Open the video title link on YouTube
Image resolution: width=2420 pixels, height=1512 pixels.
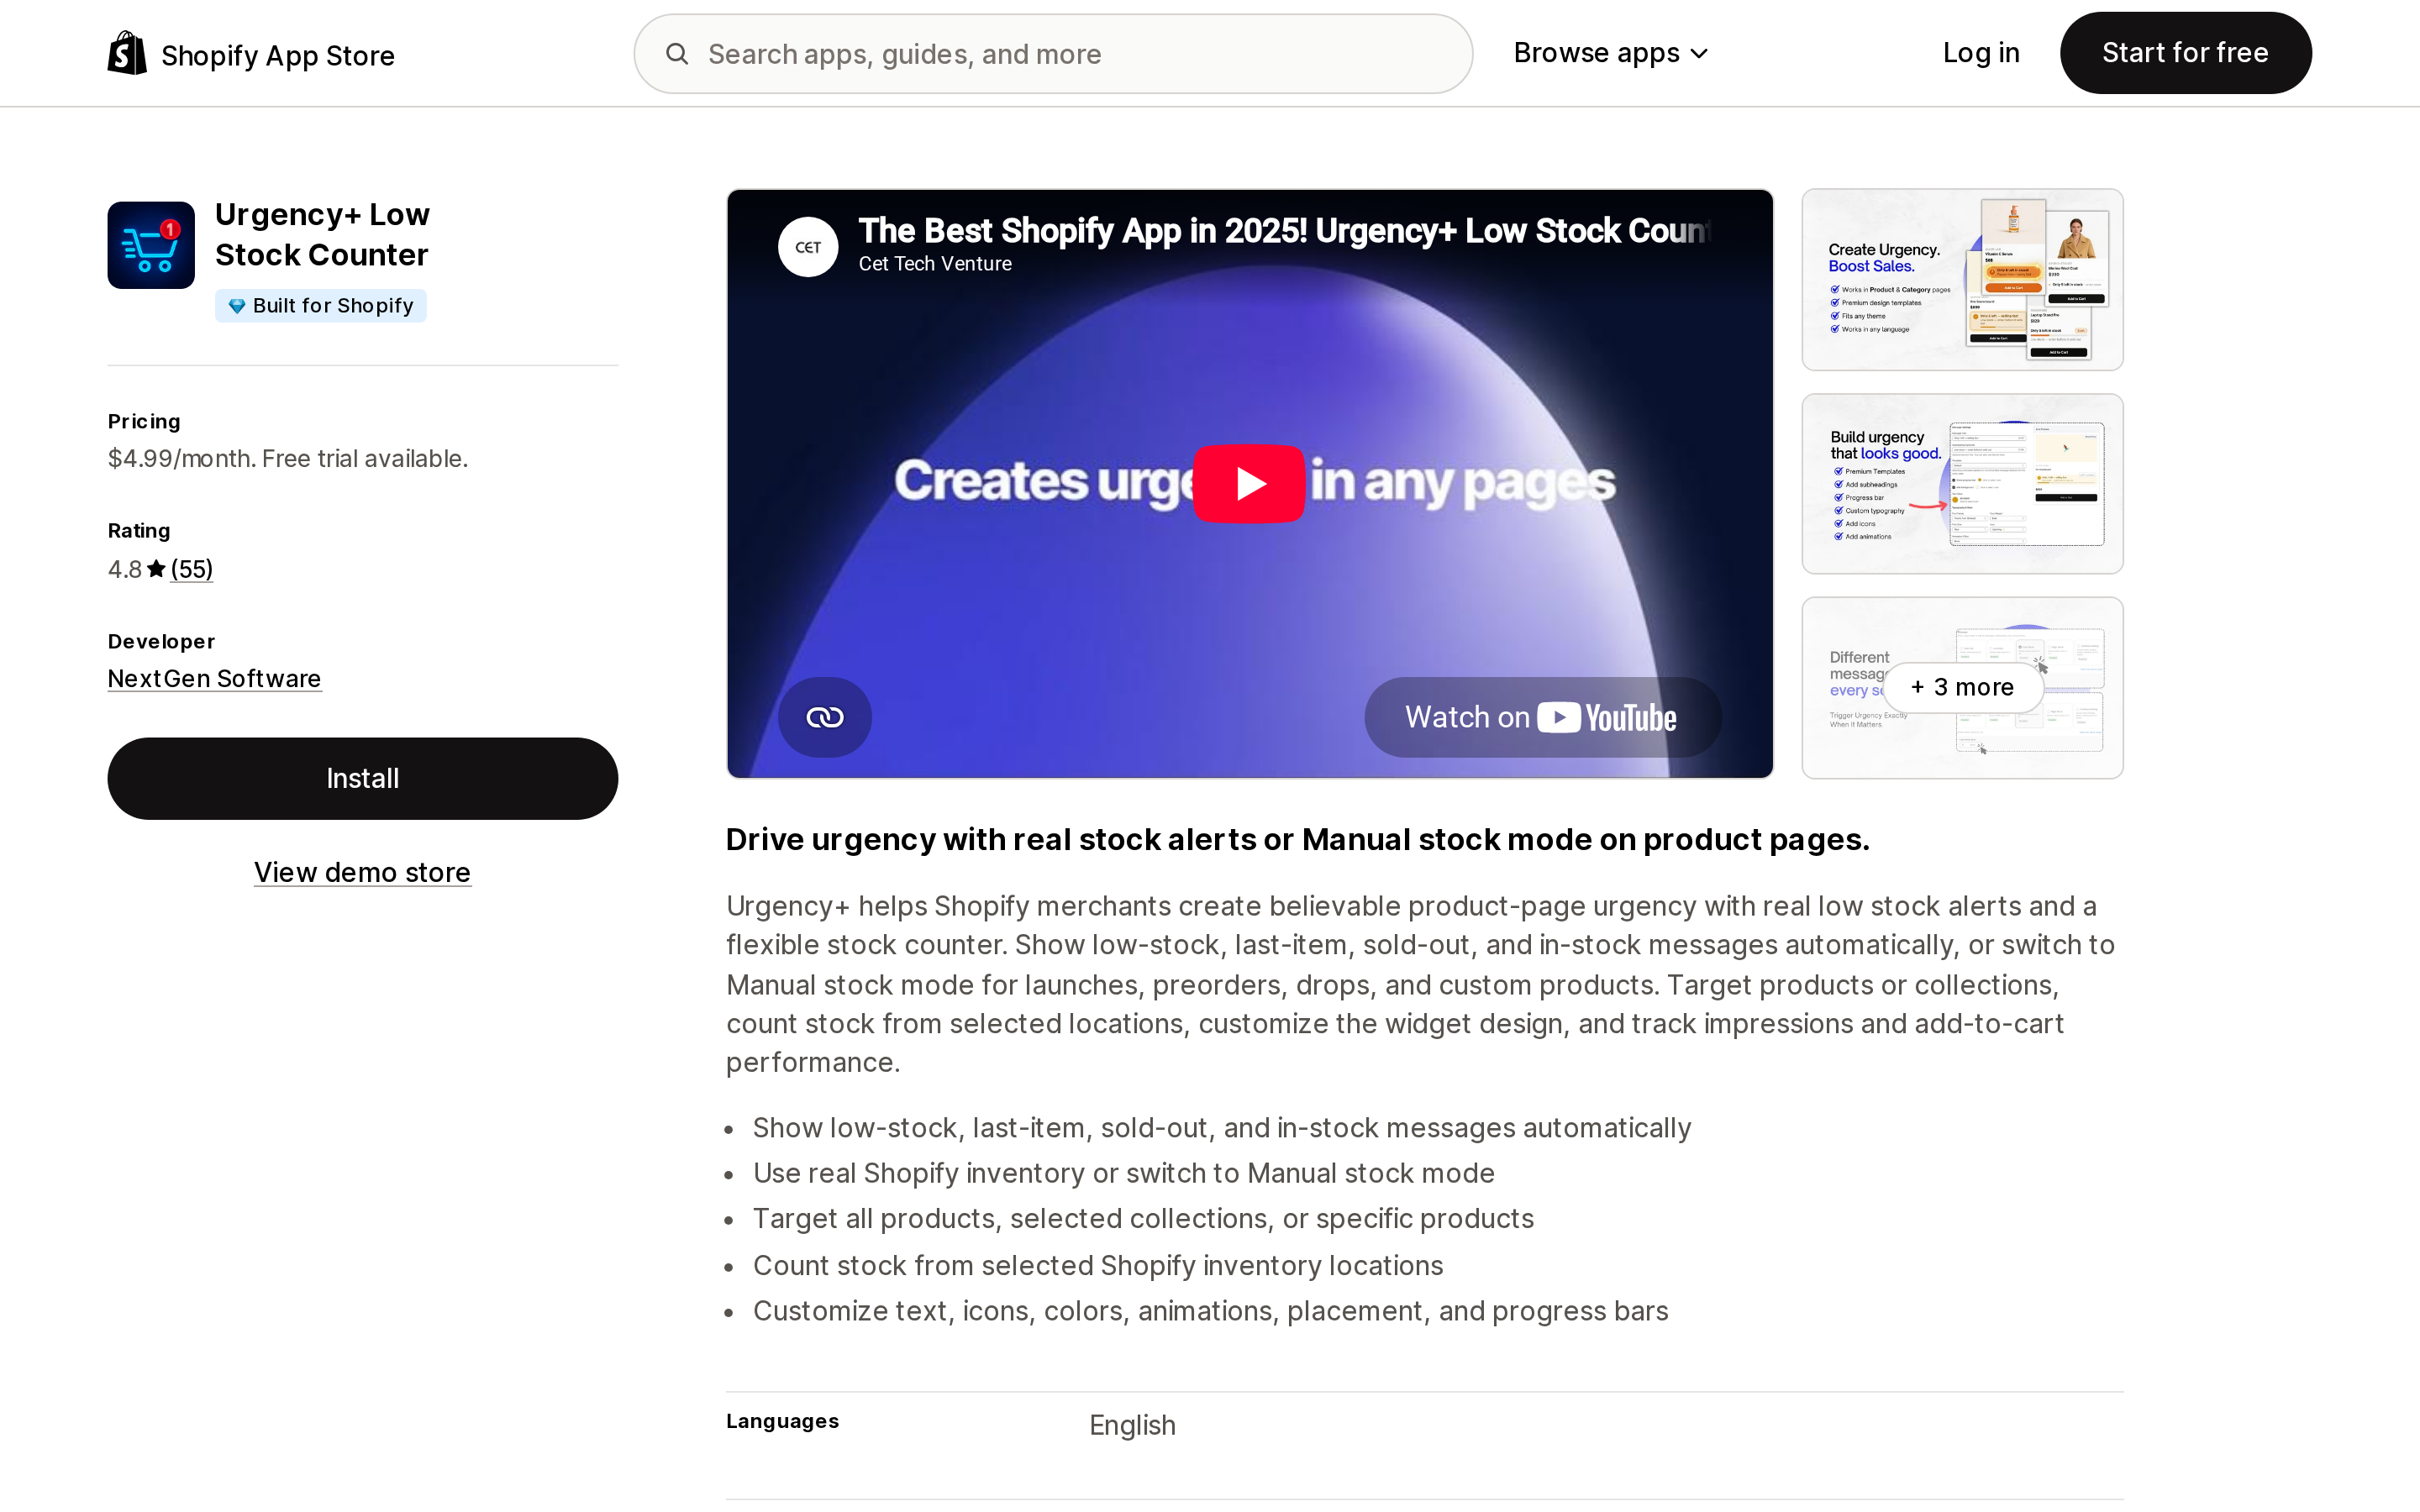(x=1284, y=231)
